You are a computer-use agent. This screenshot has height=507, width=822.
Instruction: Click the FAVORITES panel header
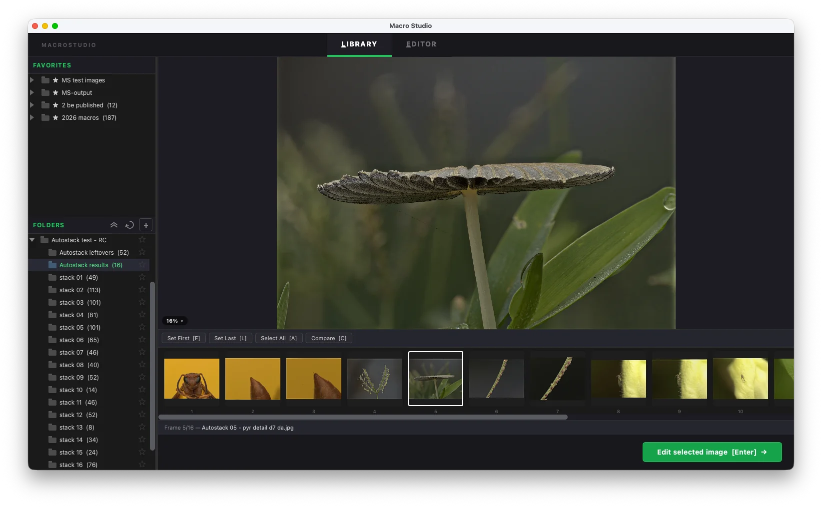[x=52, y=65]
